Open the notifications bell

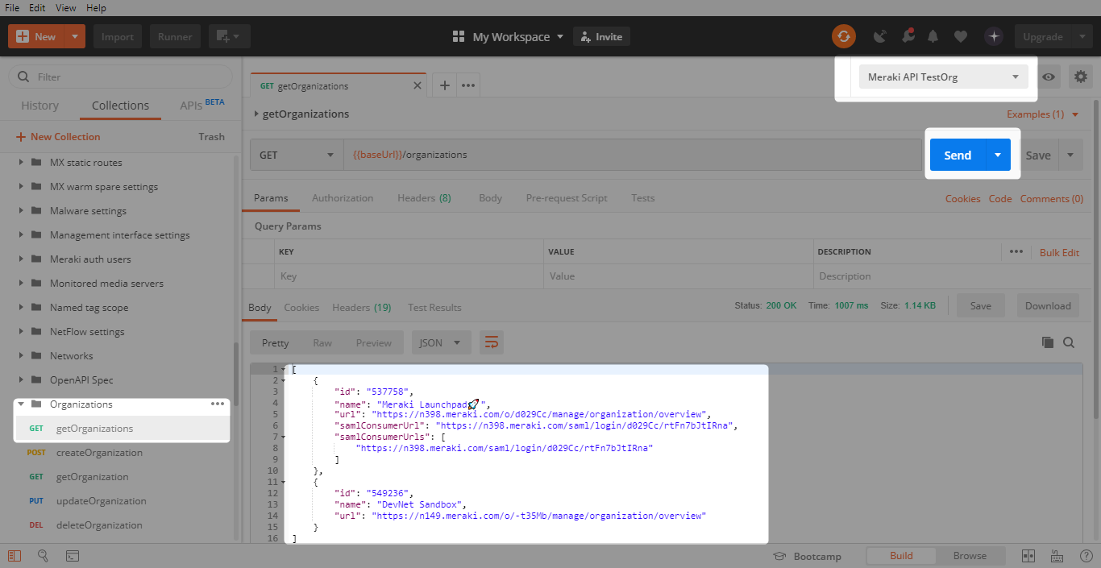tap(933, 36)
